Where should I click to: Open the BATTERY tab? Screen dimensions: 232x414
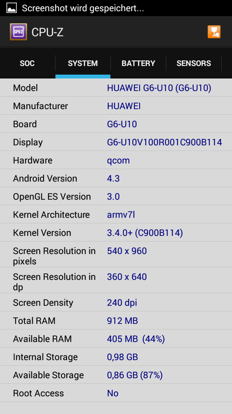(138, 63)
